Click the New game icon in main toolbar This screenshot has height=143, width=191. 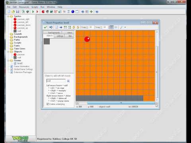[9, 12]
